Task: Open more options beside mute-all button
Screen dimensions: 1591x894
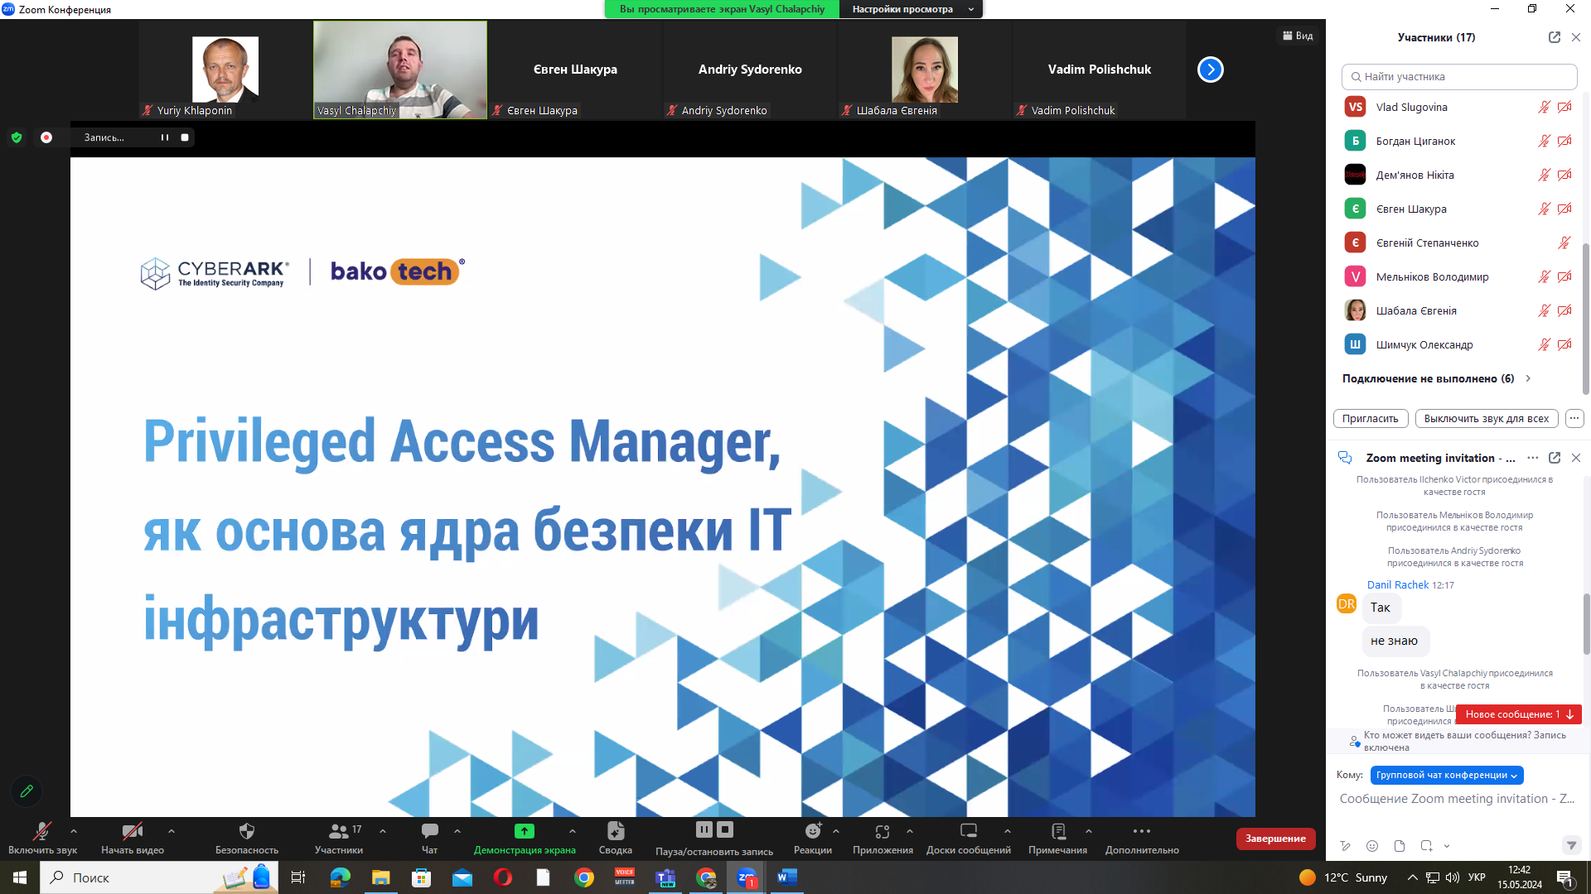Action: pyautogui.click(x=1574, y=418)
